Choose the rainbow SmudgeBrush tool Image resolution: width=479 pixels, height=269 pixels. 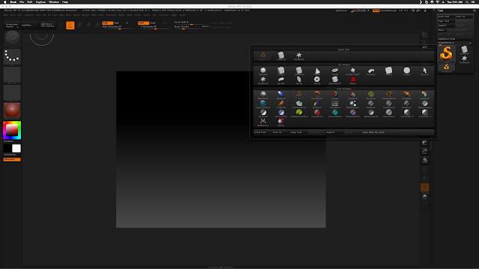(x=424, y=95)
